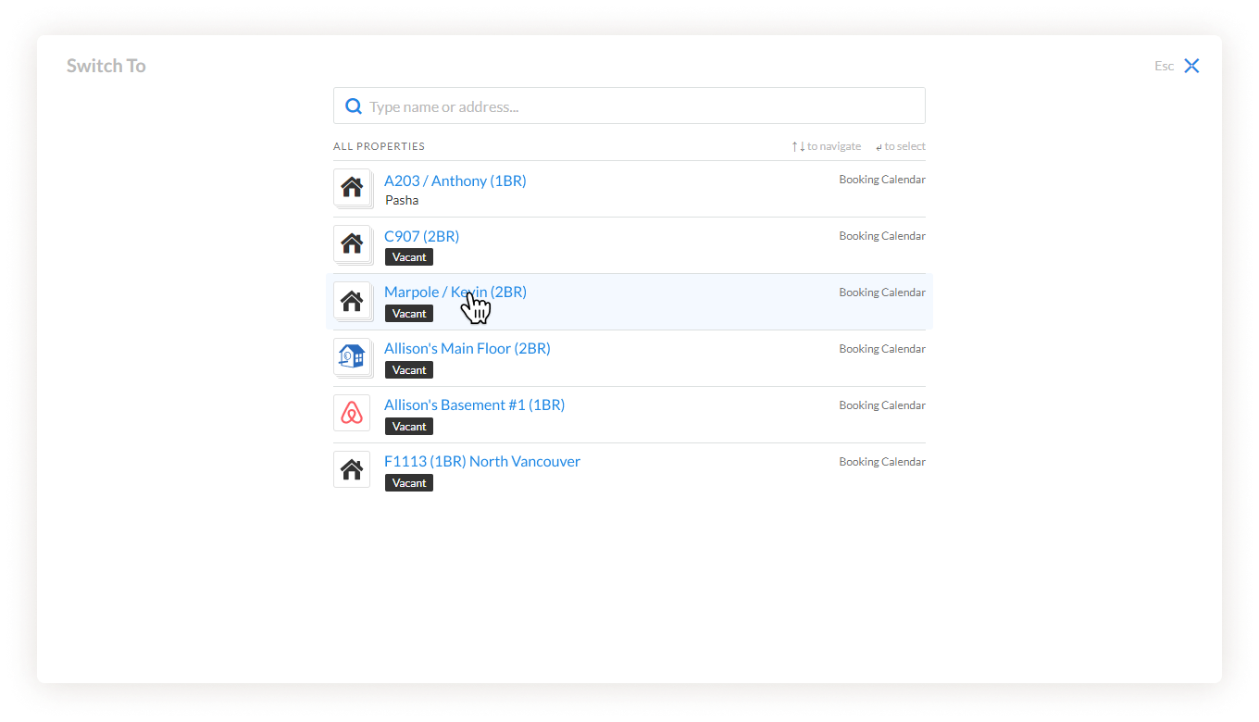Click the Vacant badge under Marpole / Kevin
This screenshot has width=1259, height=722.
(x=409, y=314)
